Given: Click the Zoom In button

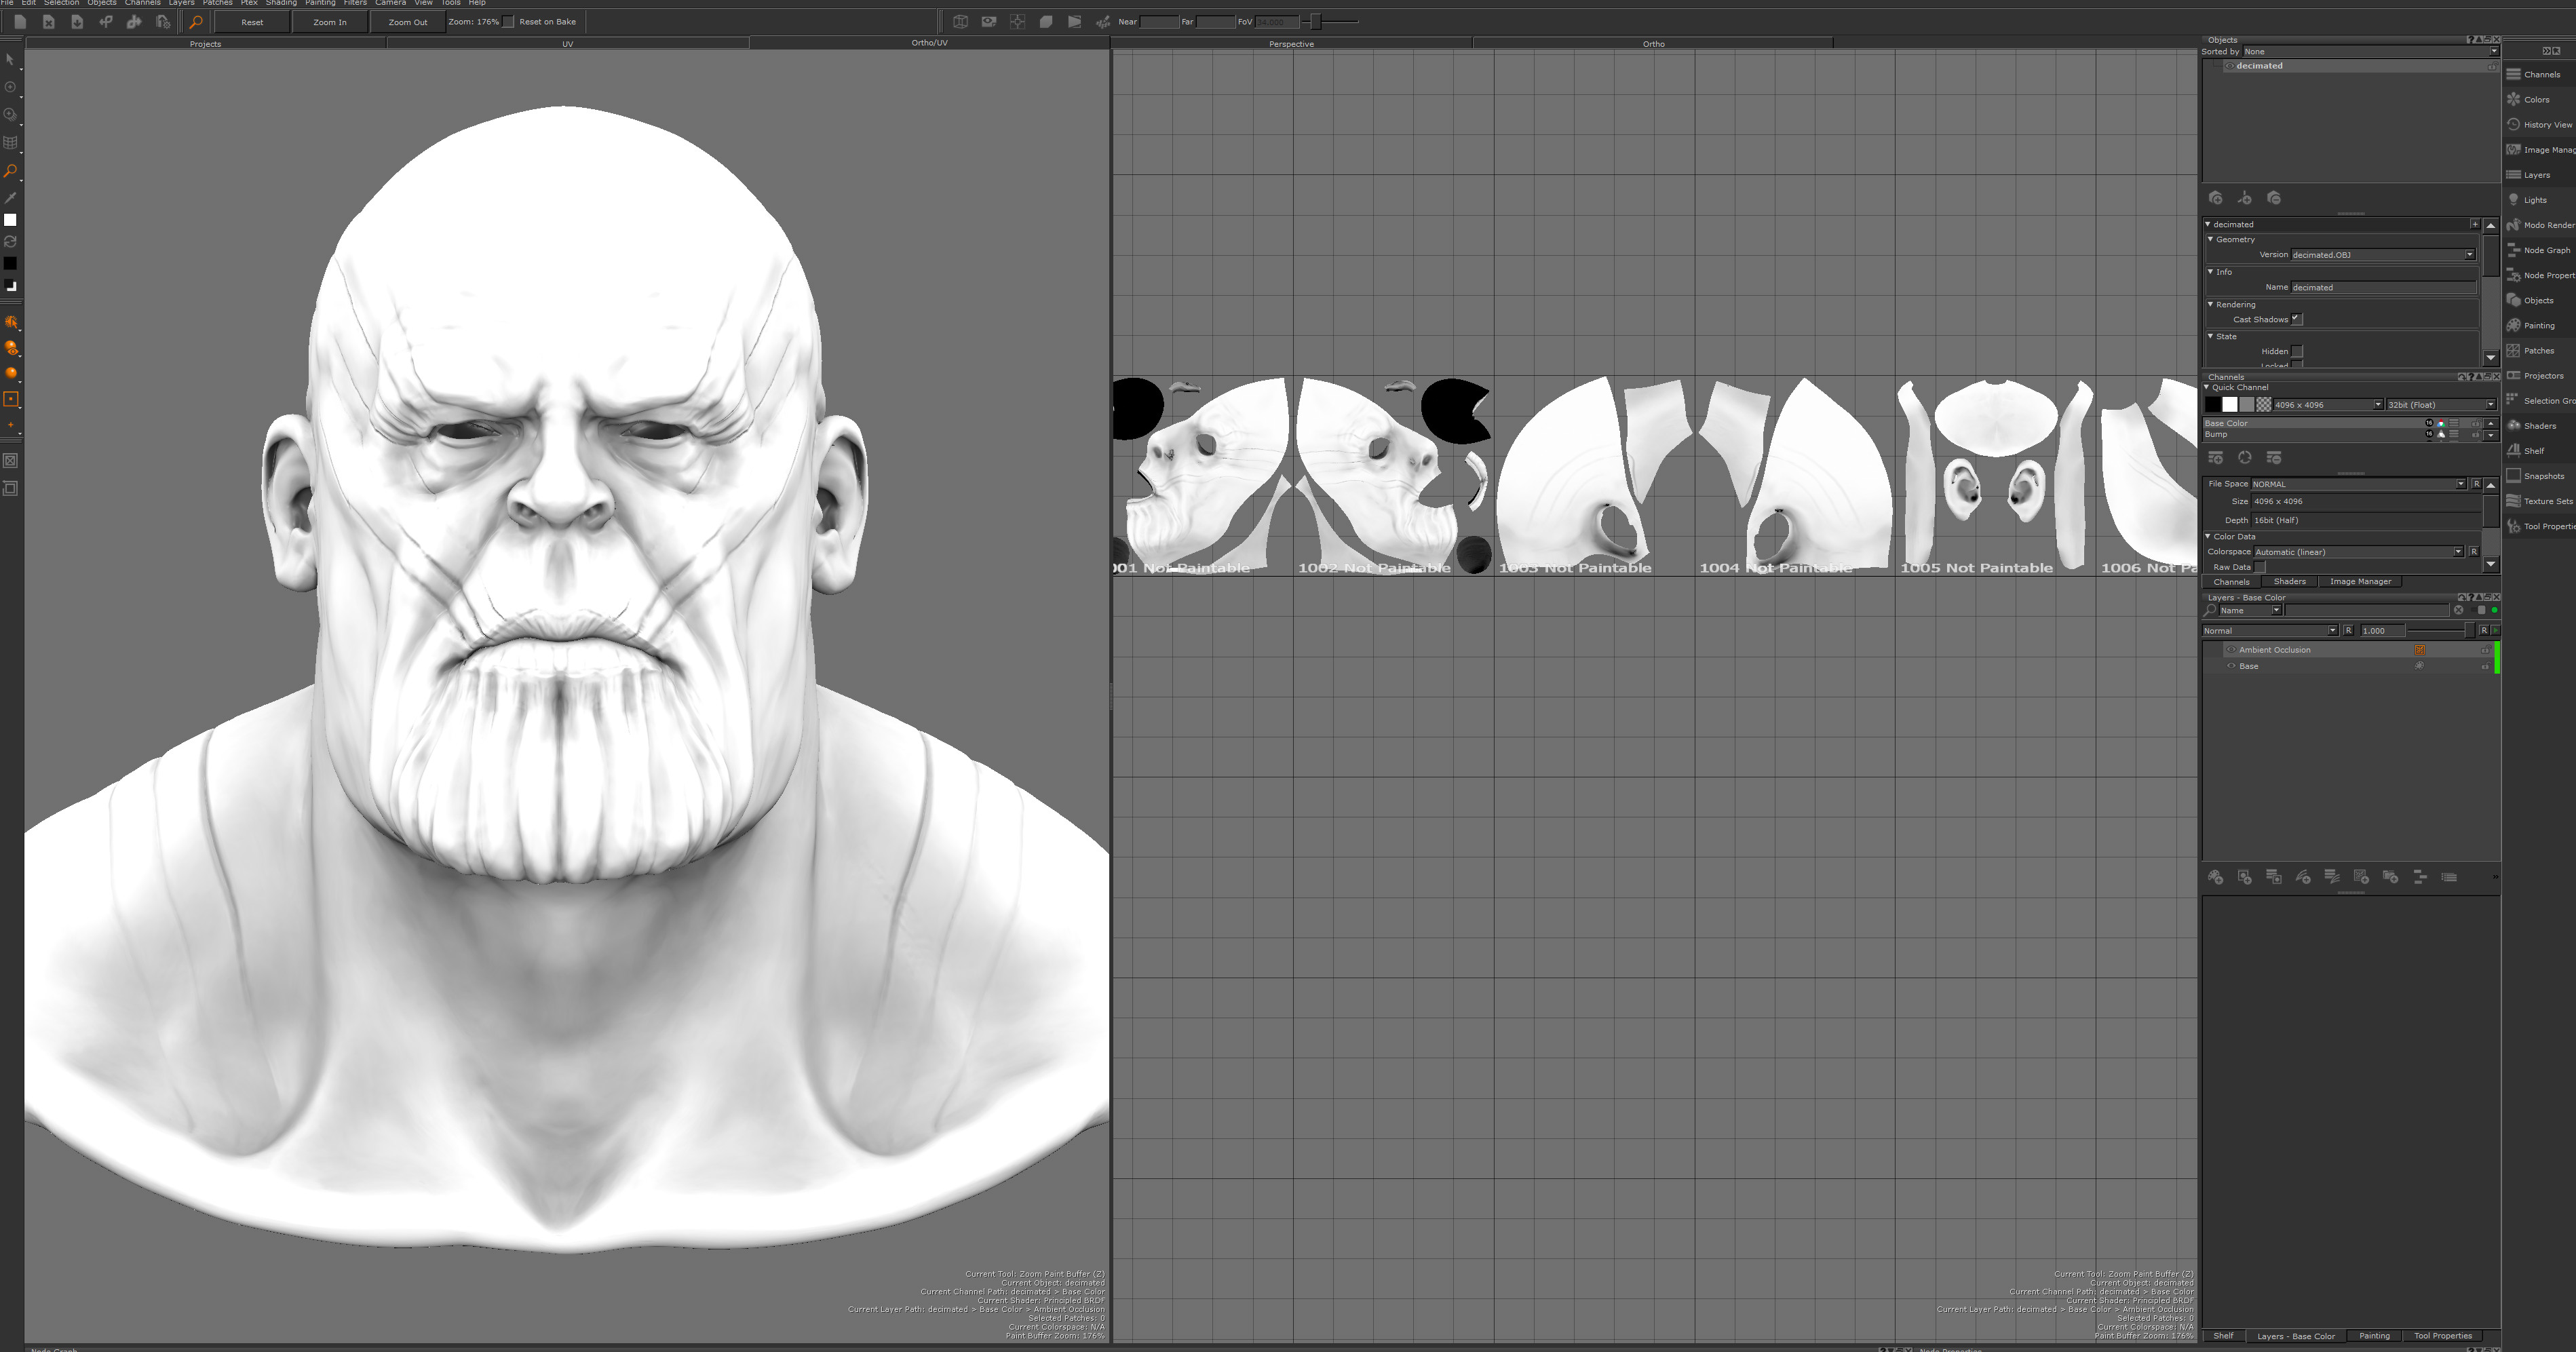Looking at the screenshot, I should pyautogui.click(x=330, y=22).
